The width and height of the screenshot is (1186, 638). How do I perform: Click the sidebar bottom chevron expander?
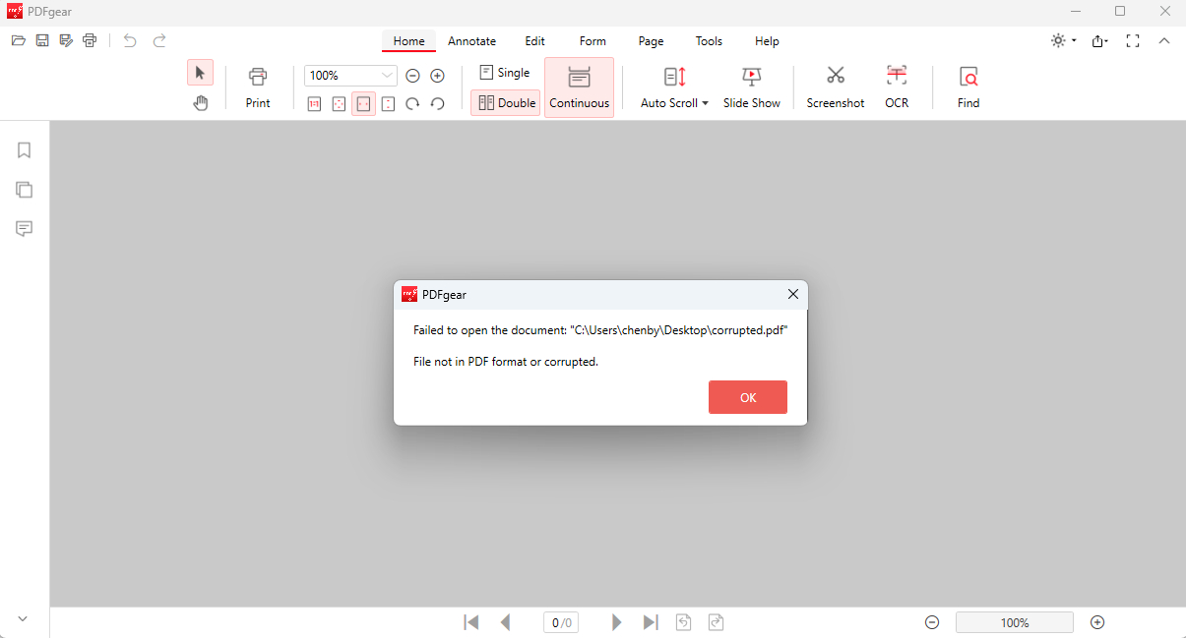point(24,618)
